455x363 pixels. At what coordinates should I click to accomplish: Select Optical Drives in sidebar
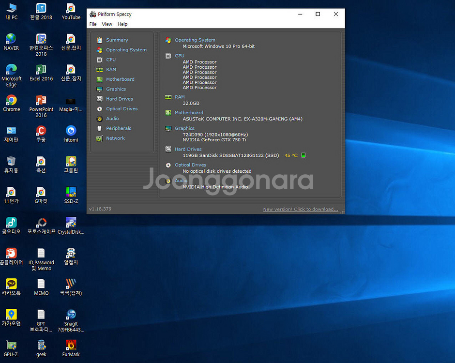(x=122, y=109)
